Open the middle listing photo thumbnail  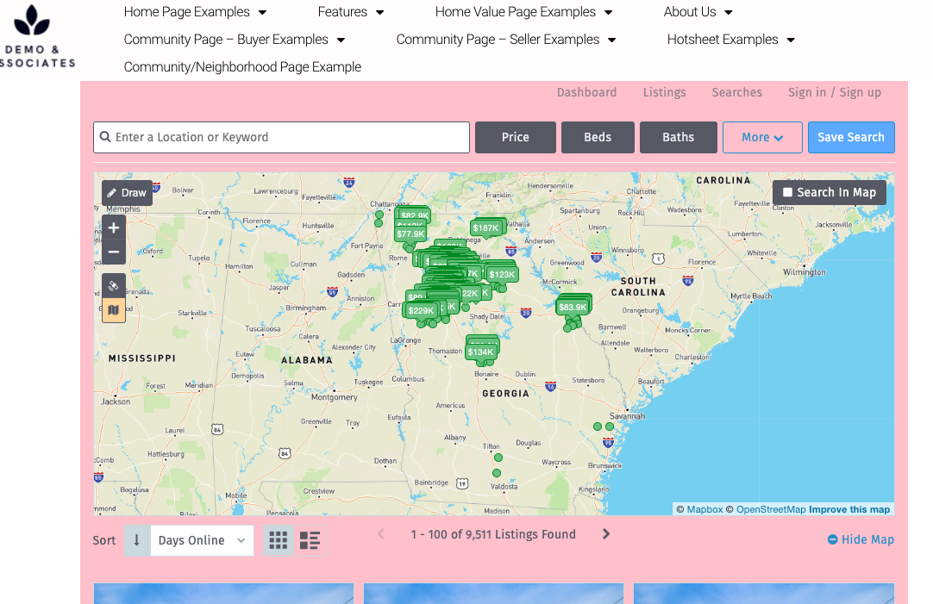point(493,594)
